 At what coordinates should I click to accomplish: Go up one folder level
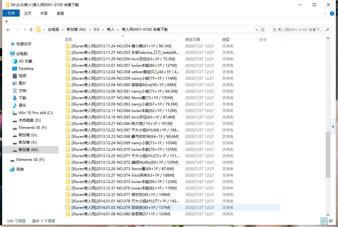pos(31,30)
